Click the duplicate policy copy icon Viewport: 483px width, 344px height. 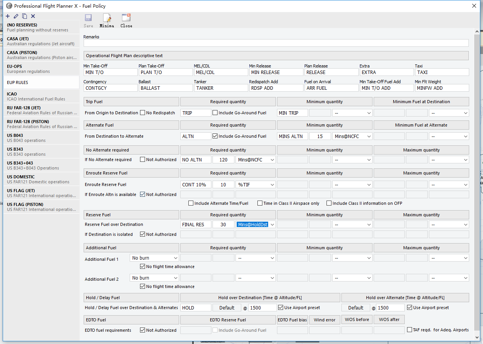click(25, 16)
